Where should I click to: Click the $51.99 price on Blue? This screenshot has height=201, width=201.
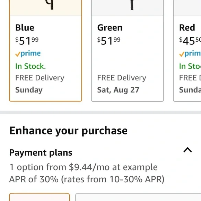point(27,41)
